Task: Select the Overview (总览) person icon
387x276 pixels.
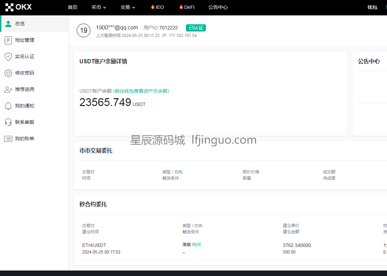Action: 8,24
